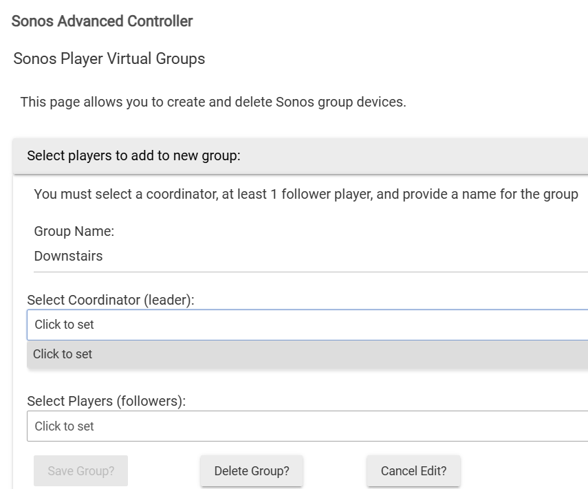Collapse the "Select players to add to new group" header
Image resolution: width=588 pixels, height=489 pixels.
click(300, 156)
